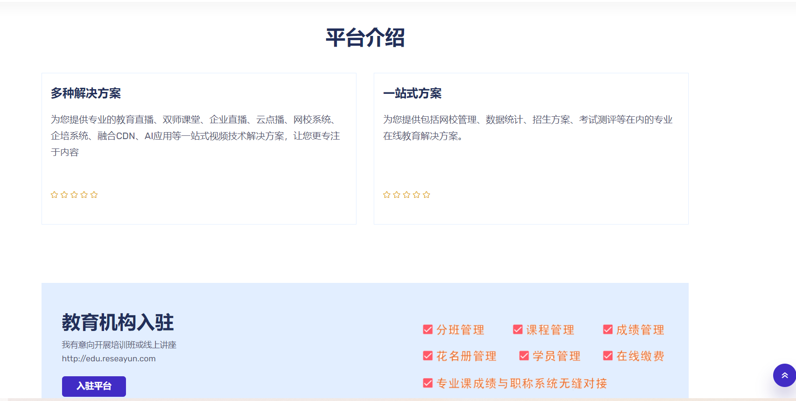This screenshot has height=401, width=796.
Task: Click fourth star under 一站式方案 card
Action: coord(417,195)
